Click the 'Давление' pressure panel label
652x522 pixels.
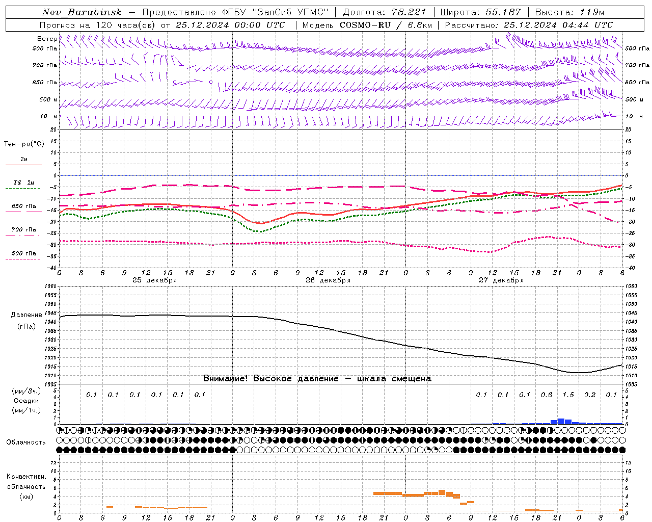click(x=26, y=315)
